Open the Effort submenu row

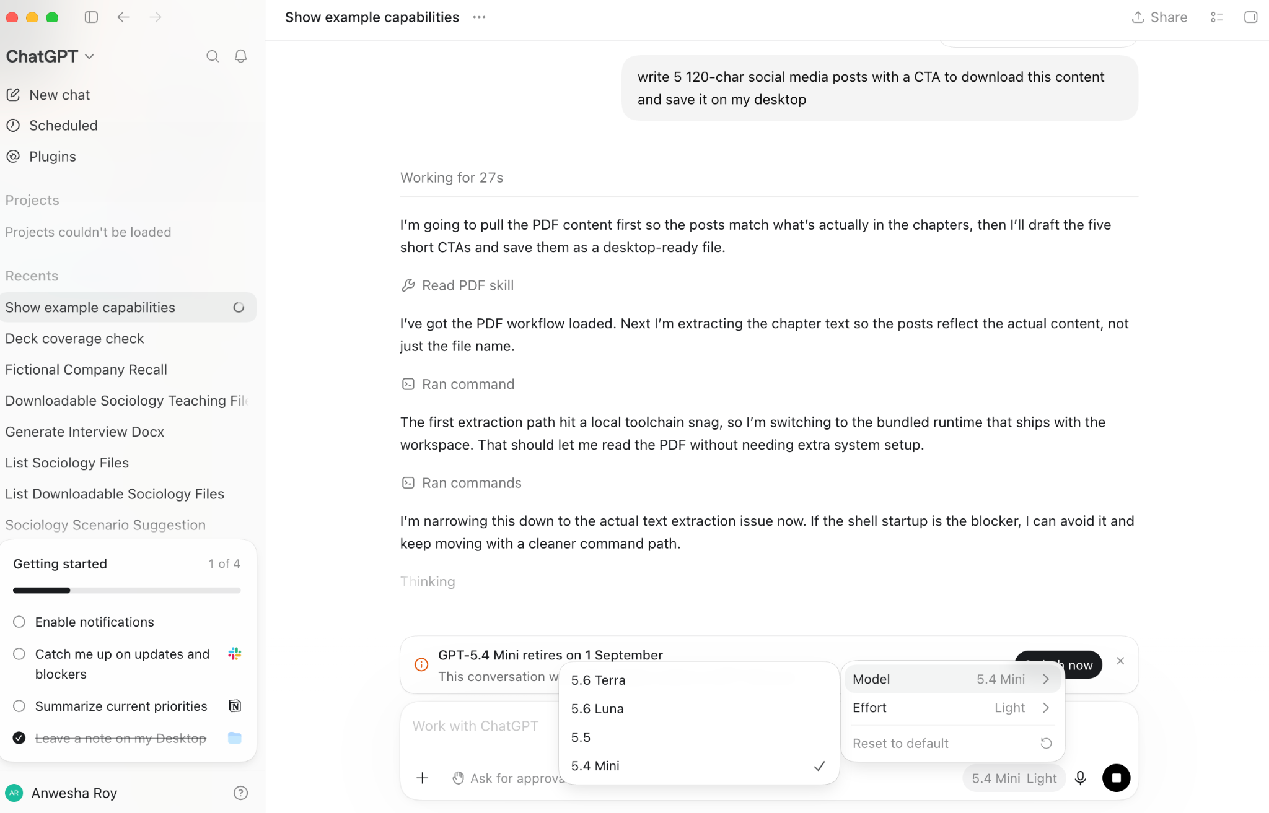coord(952,708)
